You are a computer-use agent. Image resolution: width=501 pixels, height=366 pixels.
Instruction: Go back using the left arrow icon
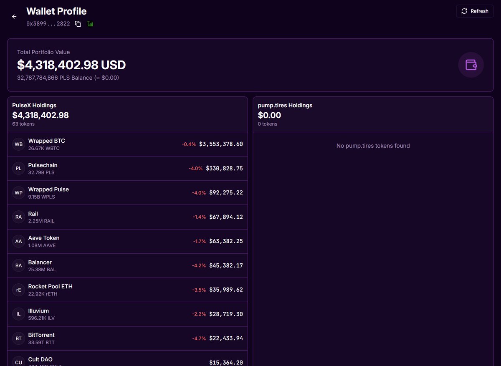click(14, 17)
